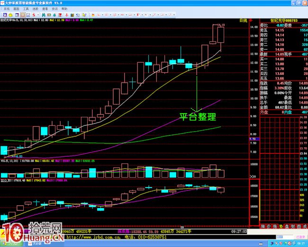
Task: Click the red trophy-shaped toolbar icon
Action: pos(60,15)
